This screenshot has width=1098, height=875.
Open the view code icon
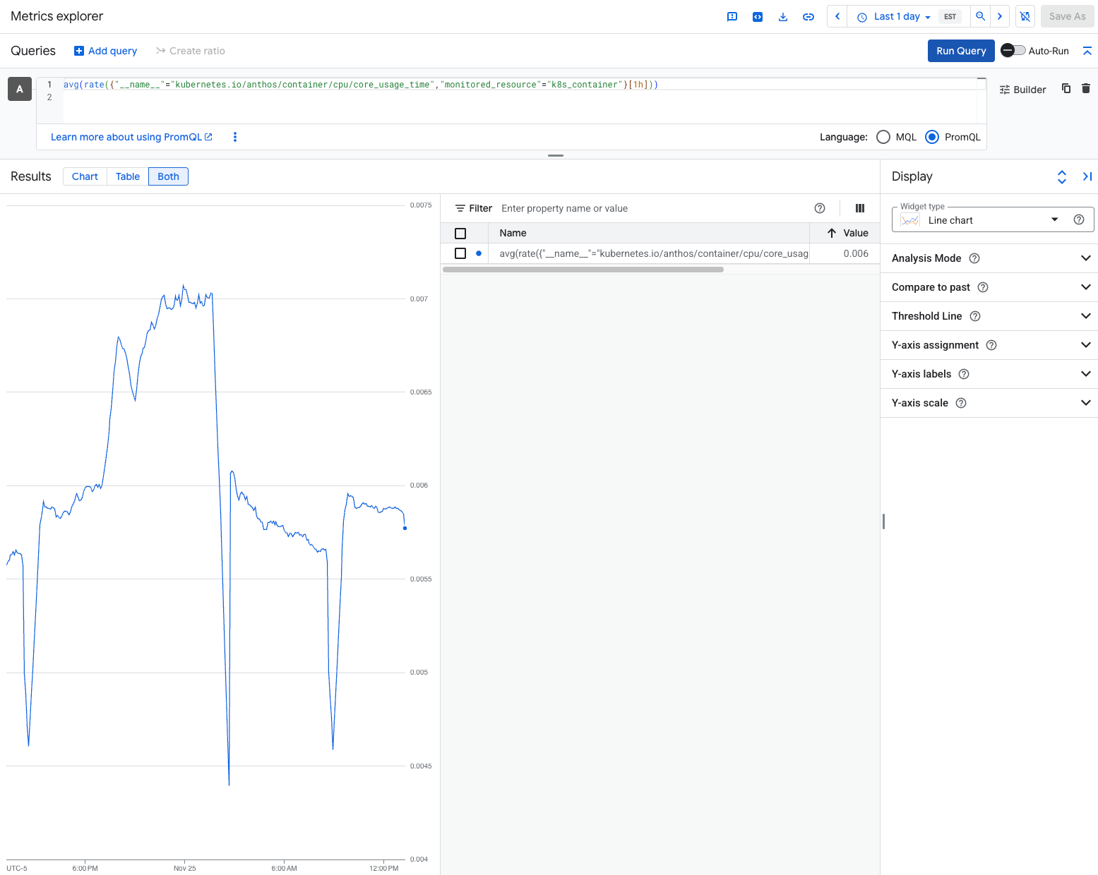point(758,16)
